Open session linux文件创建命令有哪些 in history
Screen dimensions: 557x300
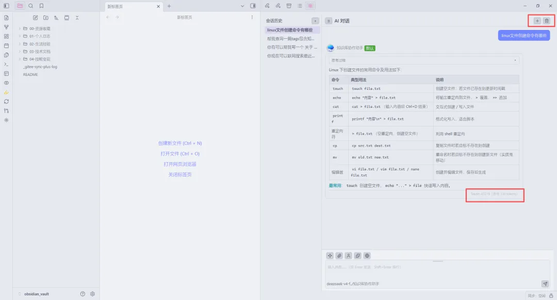tap(292, 30)
